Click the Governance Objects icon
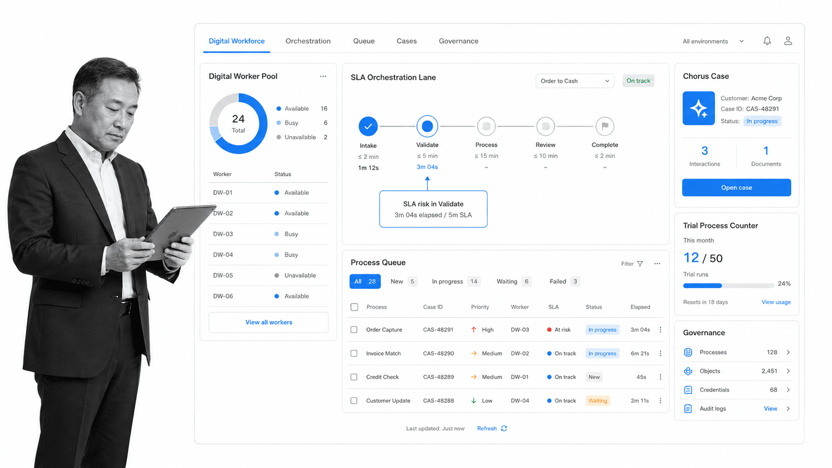 click(688, 371)
